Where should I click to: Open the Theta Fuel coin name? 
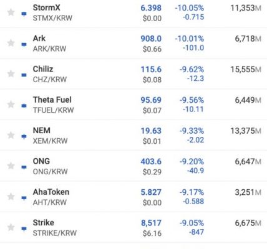(x=52, y=100)
